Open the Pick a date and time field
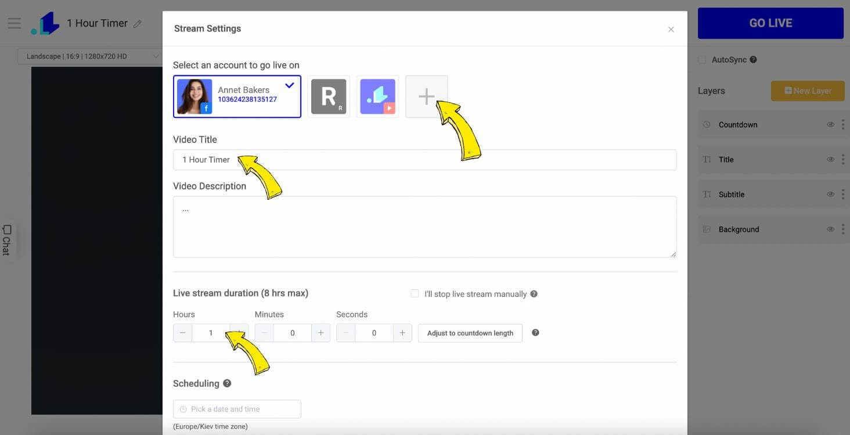 coord(237,409)
